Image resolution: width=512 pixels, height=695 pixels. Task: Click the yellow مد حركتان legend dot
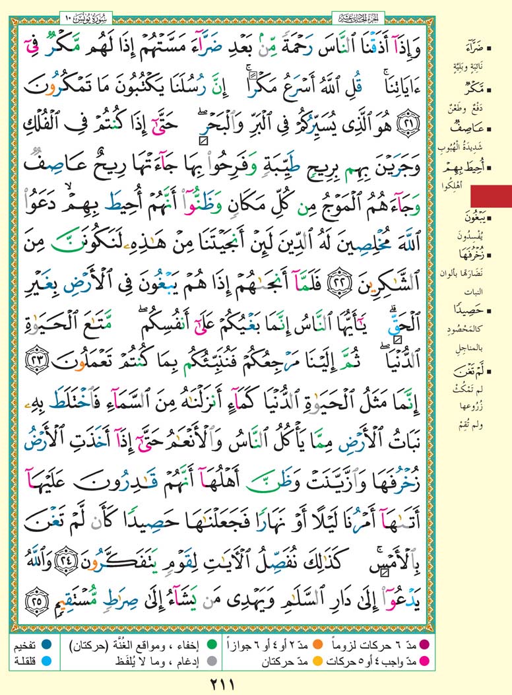pos(317,658)
